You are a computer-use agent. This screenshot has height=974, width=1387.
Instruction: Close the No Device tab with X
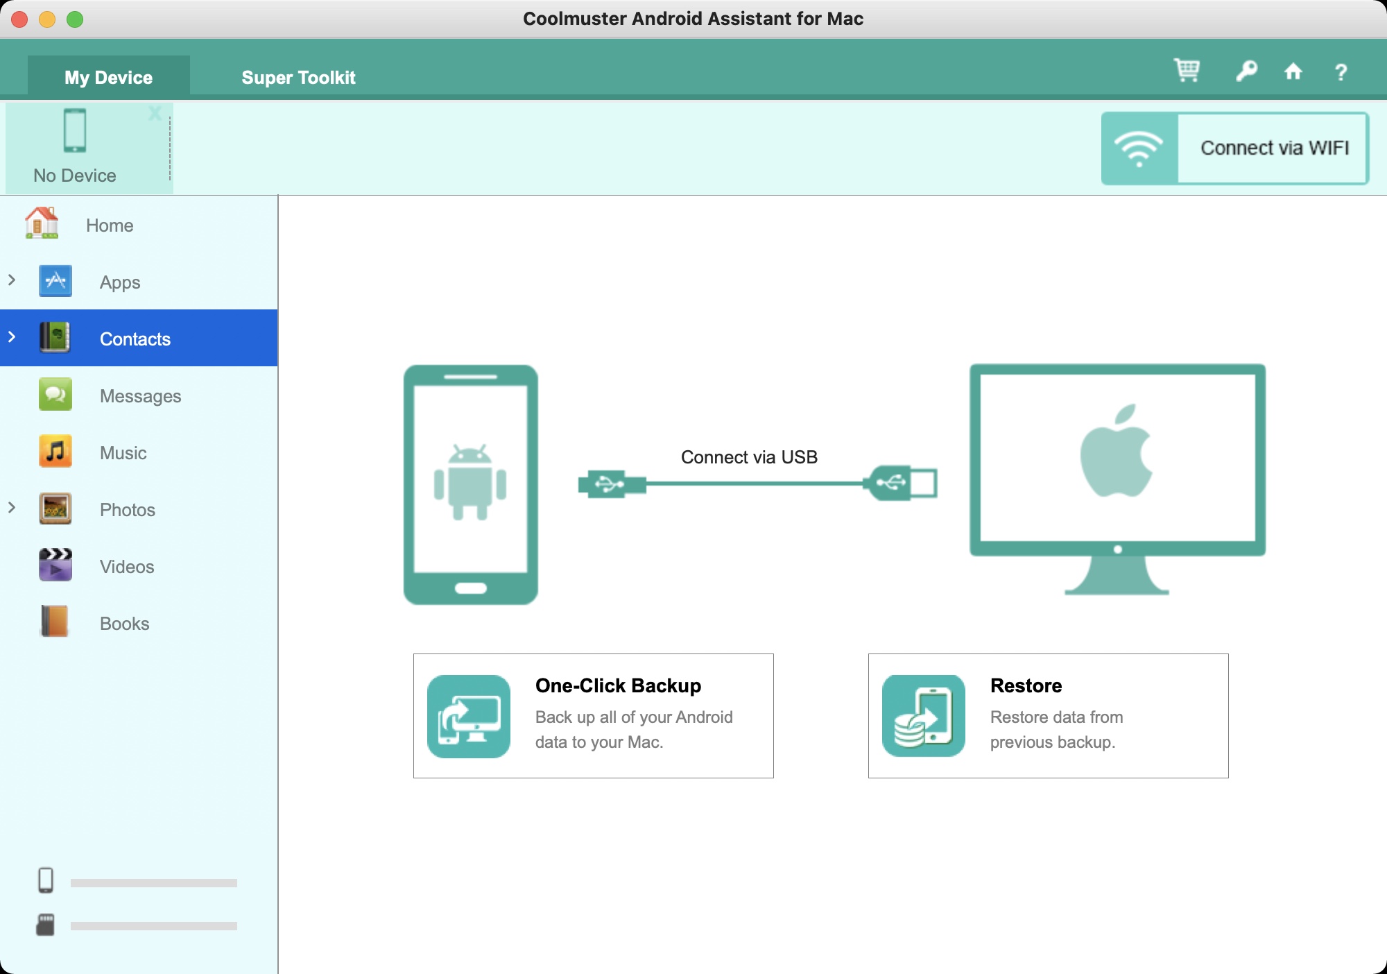point(155,114)
